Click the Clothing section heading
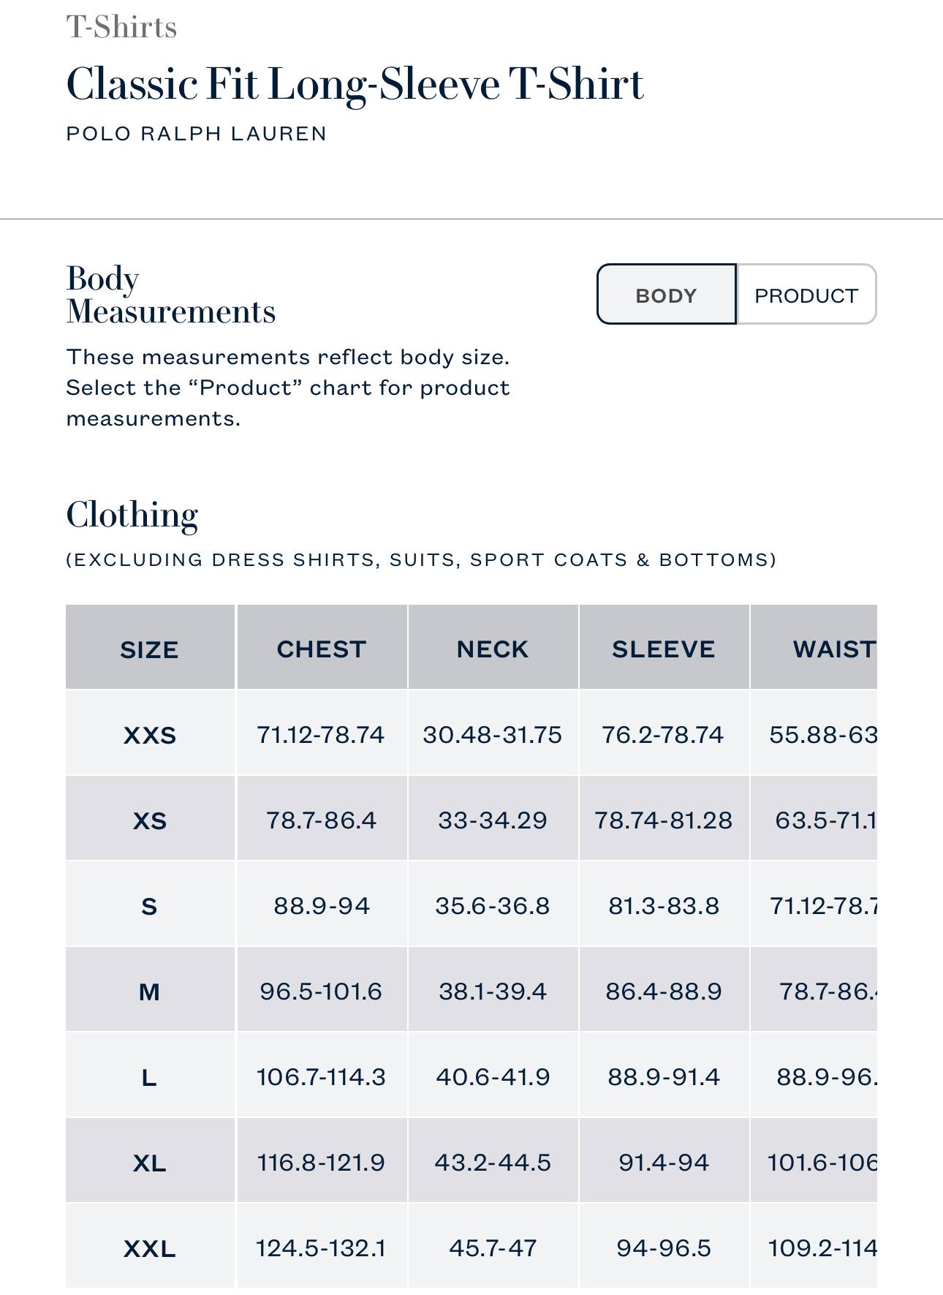The width and height of the screenshot is (943, 1295). [x=132, y=515]
